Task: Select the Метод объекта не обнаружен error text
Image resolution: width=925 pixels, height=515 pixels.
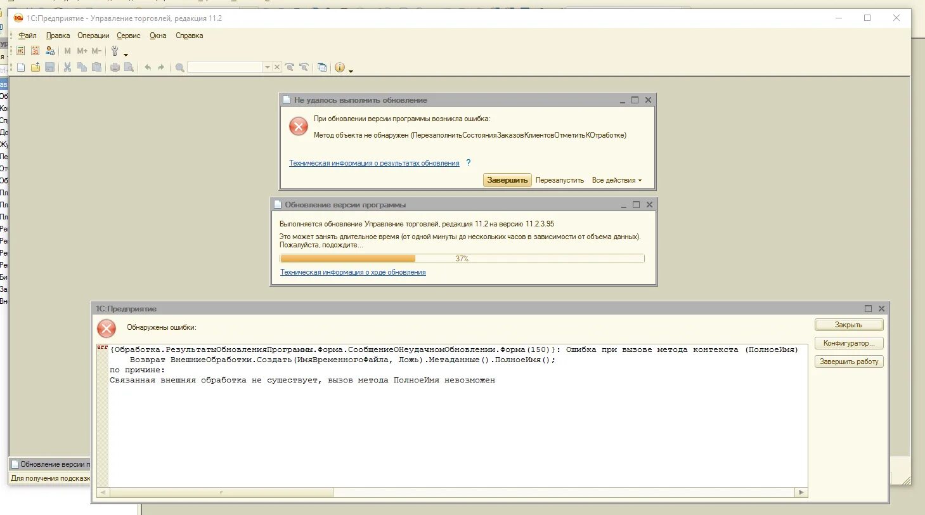Action: tap(470, 135)
